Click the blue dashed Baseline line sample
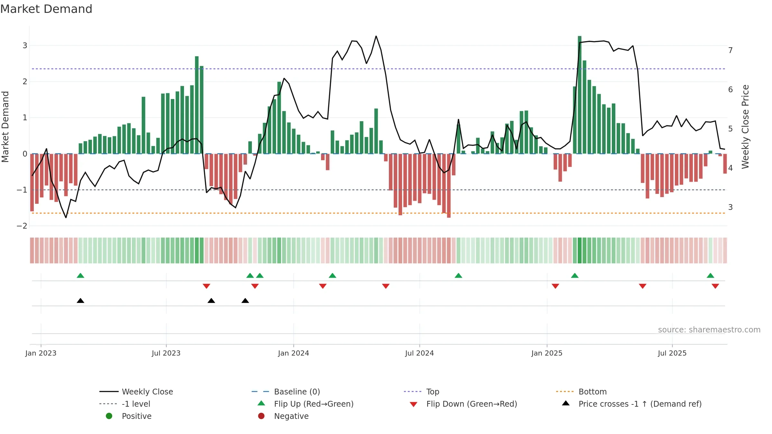Viewport: 772px width, 434px height. (x=260, y=392)
